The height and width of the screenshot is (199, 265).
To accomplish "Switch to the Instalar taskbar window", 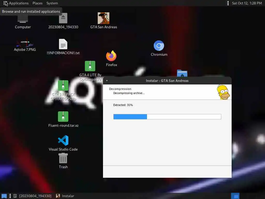I will point(65,196).
